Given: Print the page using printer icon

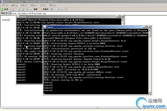Looking at the screenshot, I should (x=62, y=9).
